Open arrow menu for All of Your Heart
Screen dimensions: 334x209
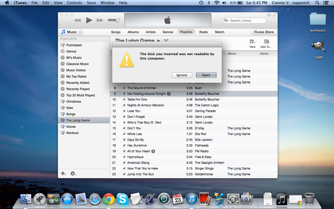(153, 151)
